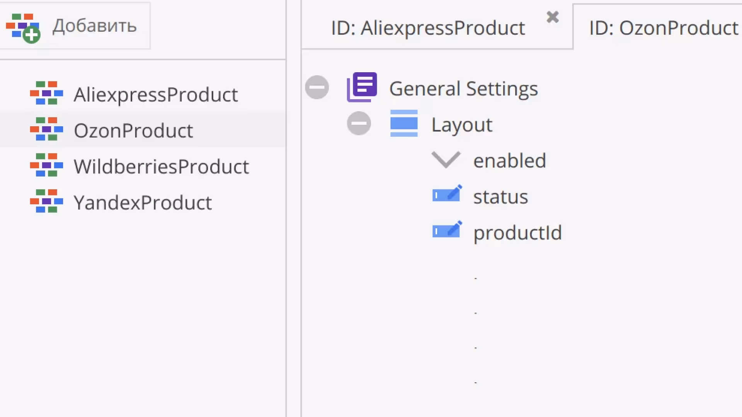Click the checkmark icon beside enabled

pyautogui.click(x=446, y=159)
